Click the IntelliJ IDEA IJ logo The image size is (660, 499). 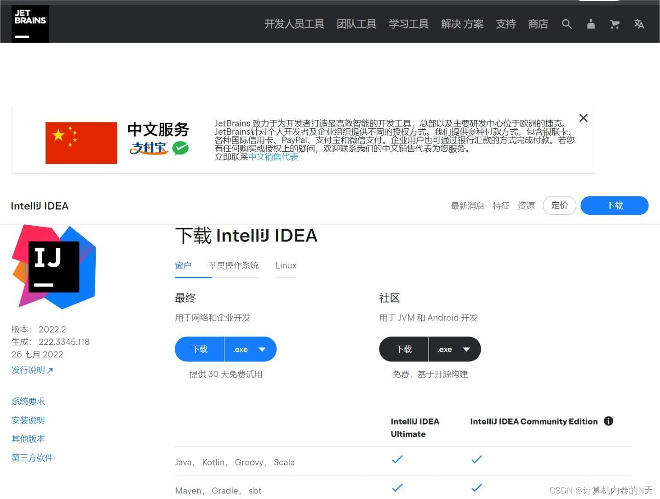53,266
